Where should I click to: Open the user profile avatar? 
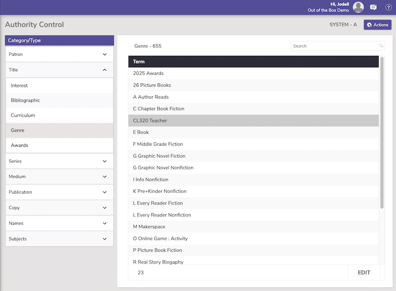click(358, 7)
